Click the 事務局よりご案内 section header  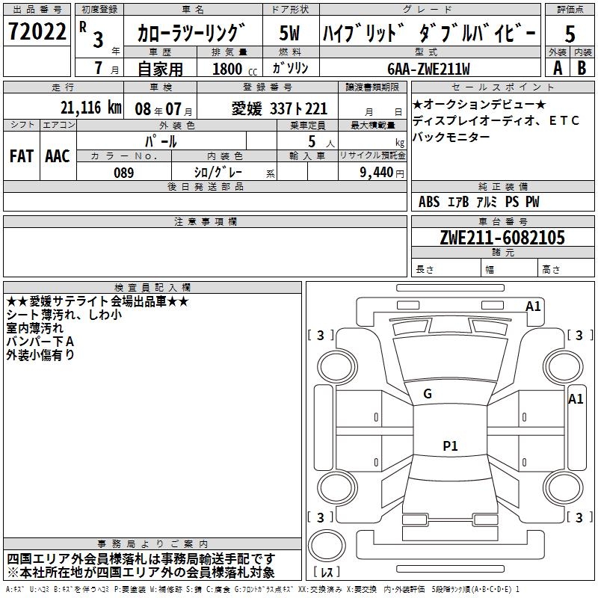click(152, 544)
